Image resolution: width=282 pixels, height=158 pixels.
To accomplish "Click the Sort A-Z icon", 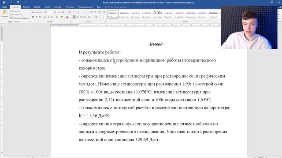I will [x=100, y=12].
